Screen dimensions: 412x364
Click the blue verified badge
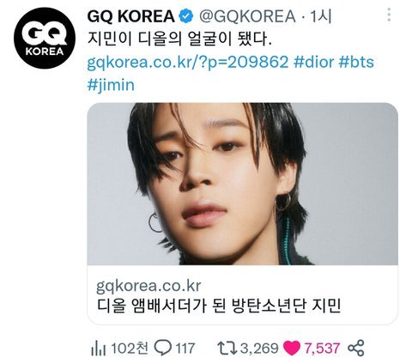point(186,15)
